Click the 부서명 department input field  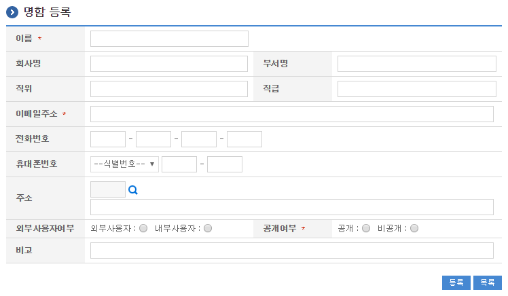tap(416, 64)
